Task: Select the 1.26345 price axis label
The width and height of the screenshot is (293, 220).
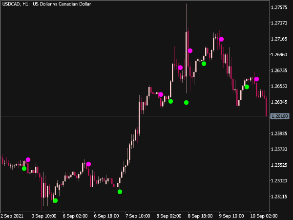Action: click(279, 102)
